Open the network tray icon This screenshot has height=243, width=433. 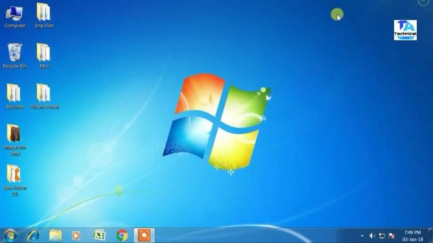[x=382, y=236]
